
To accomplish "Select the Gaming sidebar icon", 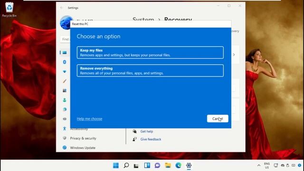I will 65,119.
